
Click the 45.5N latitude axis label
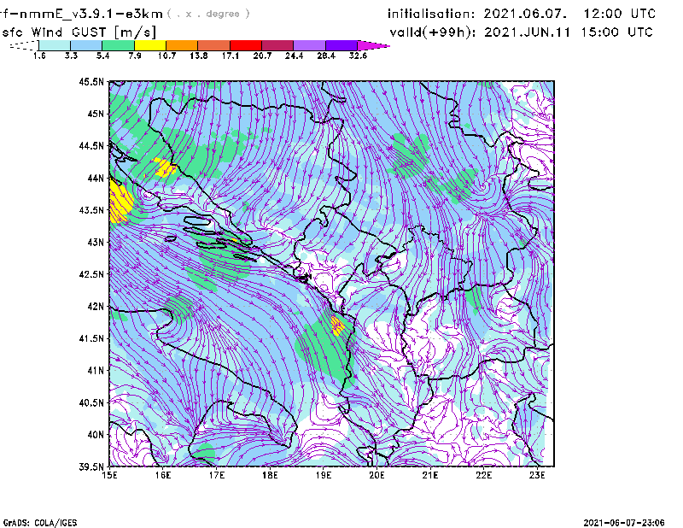(91, 82)
